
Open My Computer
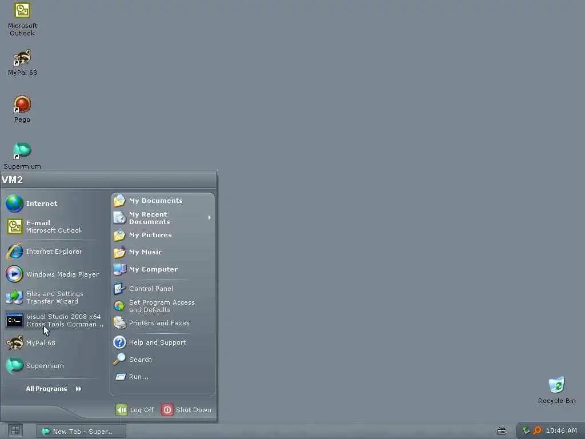[x=163, y=270]
